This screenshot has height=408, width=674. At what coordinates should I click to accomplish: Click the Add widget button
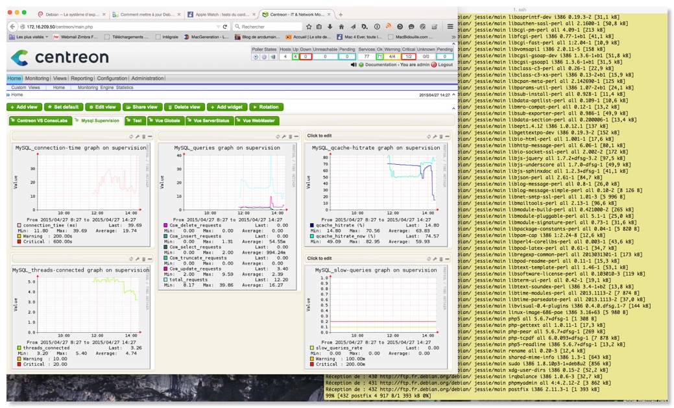coord(227,107)
